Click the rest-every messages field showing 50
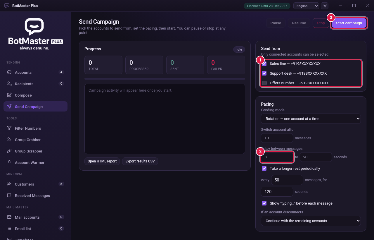374x240 pixels. tap(287, 180)
